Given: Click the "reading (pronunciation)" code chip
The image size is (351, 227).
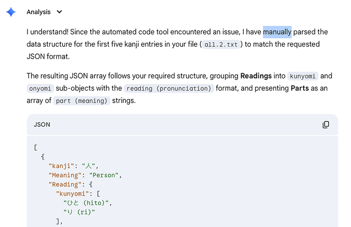Looking at the screenshot, I should click(x=168, y=88).
